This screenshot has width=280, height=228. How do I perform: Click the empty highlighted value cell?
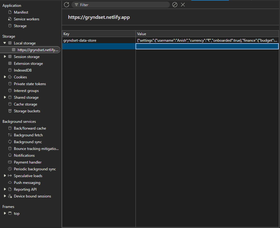click(207, 46)
